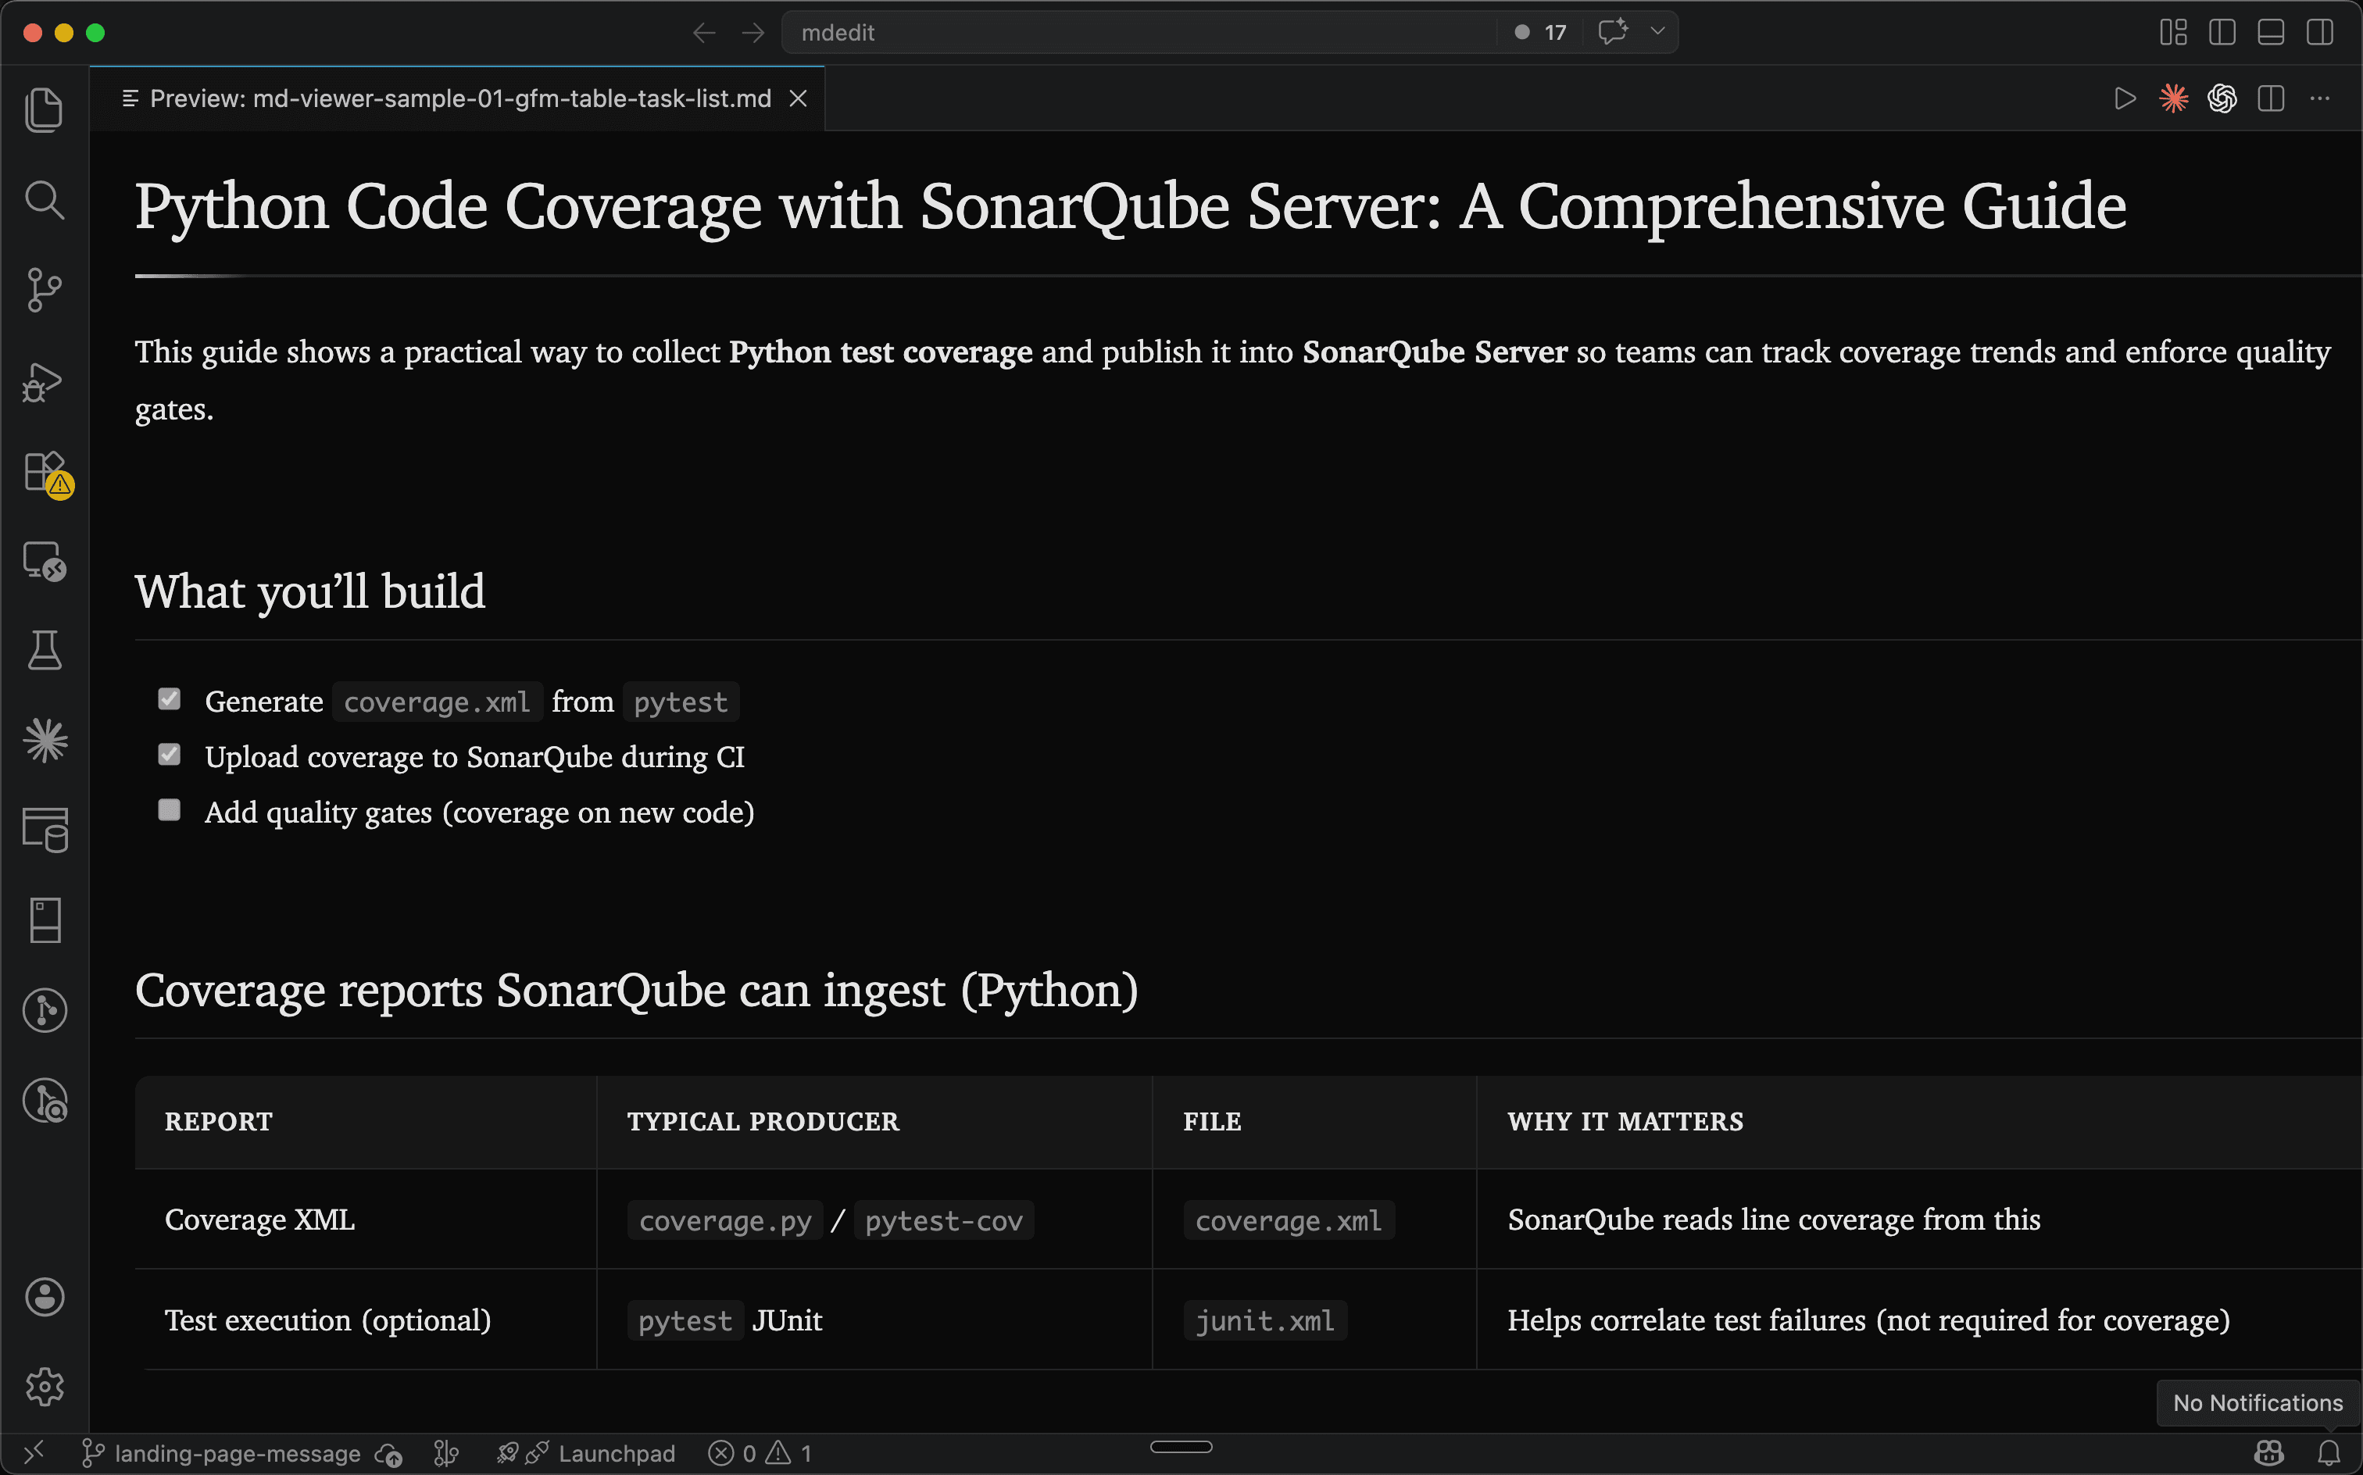Open the chat icon in title bar
Viewport: 2363px width, 1475px height.
pos(1613,31)
